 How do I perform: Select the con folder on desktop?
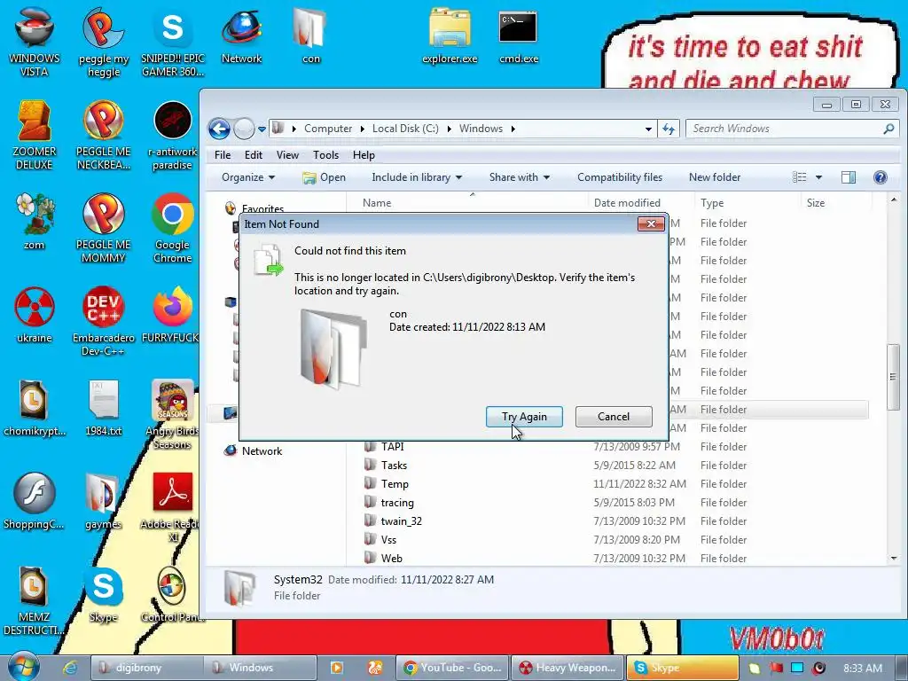[x=310, y=35]
